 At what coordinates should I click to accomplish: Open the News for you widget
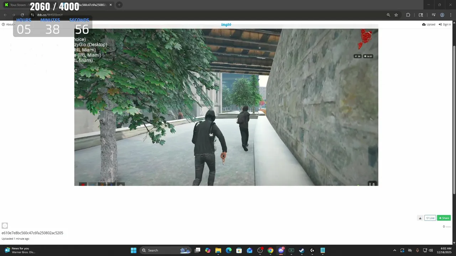point(20,250)
